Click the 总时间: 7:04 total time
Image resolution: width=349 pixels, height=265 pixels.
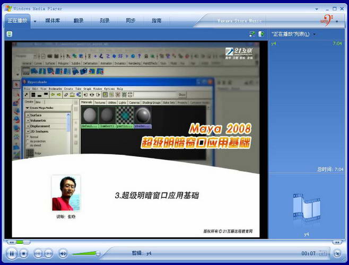pos(330,170)
